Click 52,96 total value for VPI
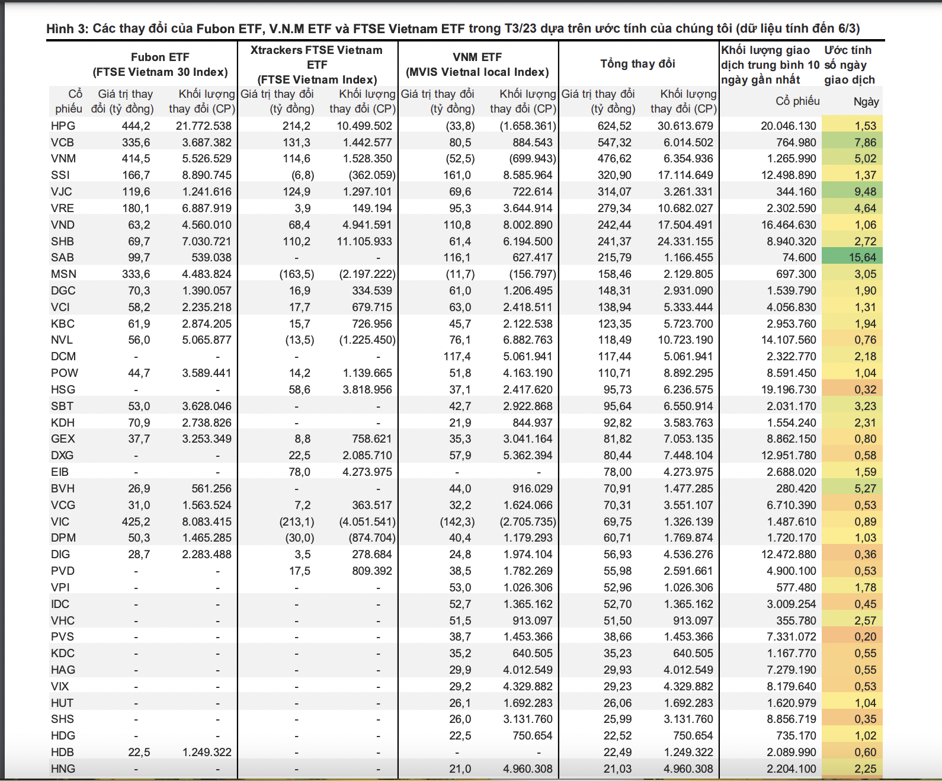 point(617,587)
